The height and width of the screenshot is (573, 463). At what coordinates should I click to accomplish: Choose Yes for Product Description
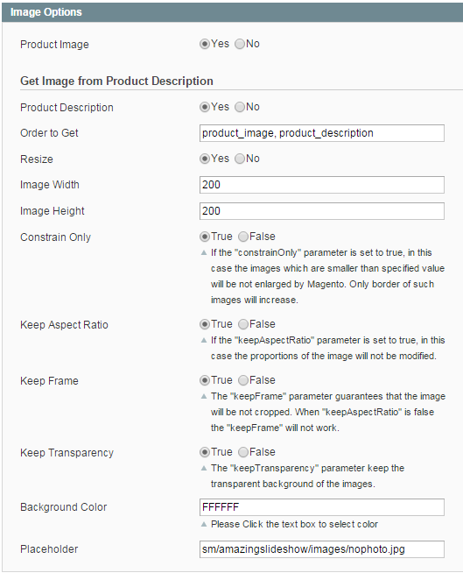(205, 107)
